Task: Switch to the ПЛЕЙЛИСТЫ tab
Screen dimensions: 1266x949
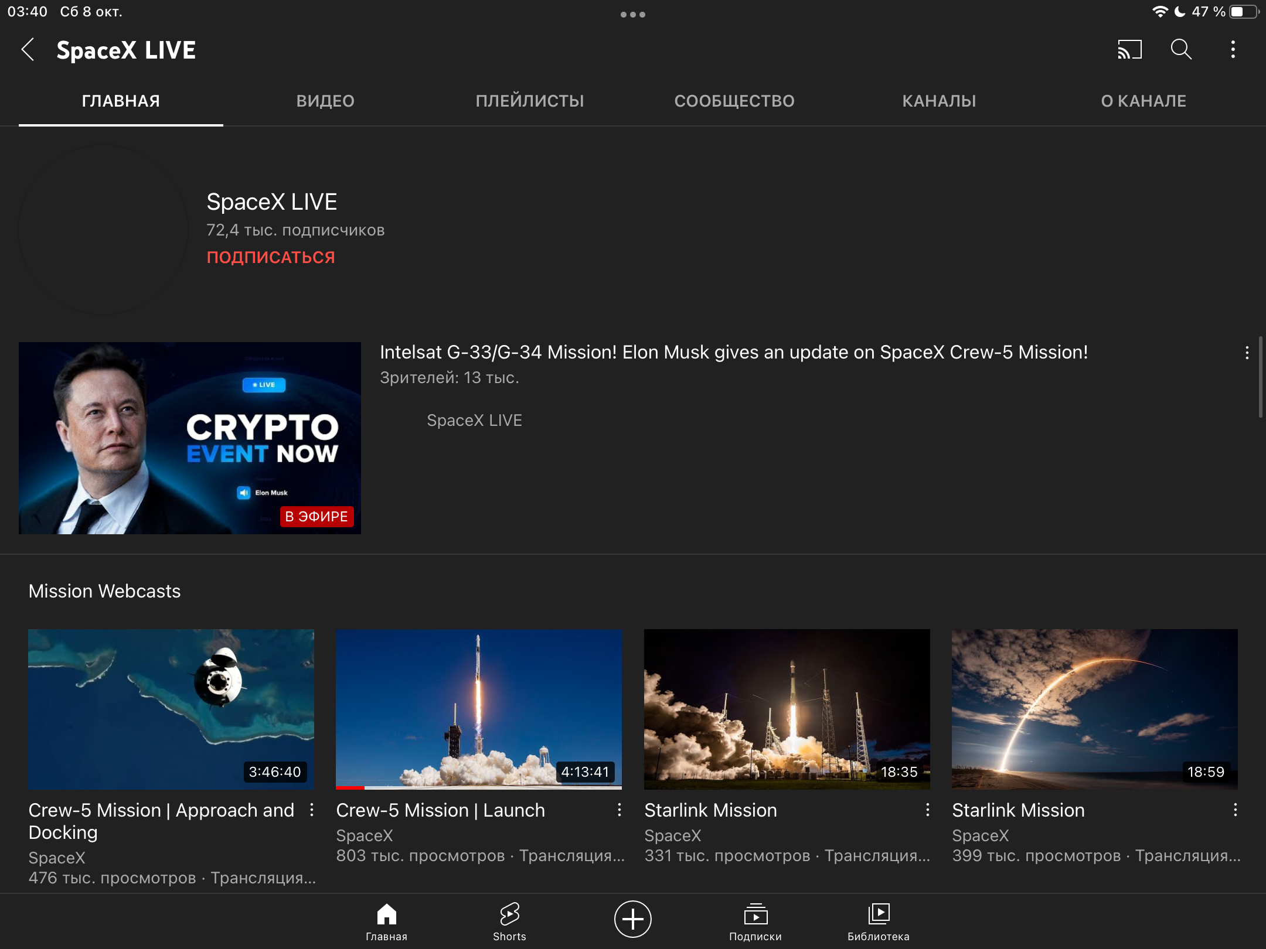Action: (x=530, y=101)
